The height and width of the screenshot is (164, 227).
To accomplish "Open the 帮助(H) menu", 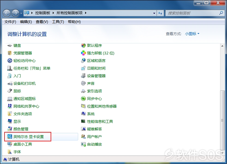I will point(74,22).
